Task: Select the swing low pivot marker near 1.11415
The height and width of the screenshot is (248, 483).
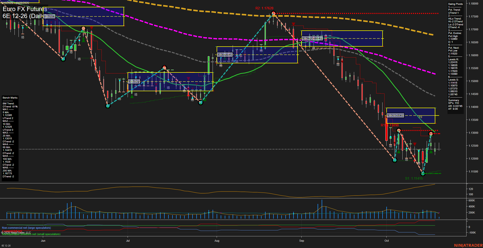Action: (x=423, y=174)
